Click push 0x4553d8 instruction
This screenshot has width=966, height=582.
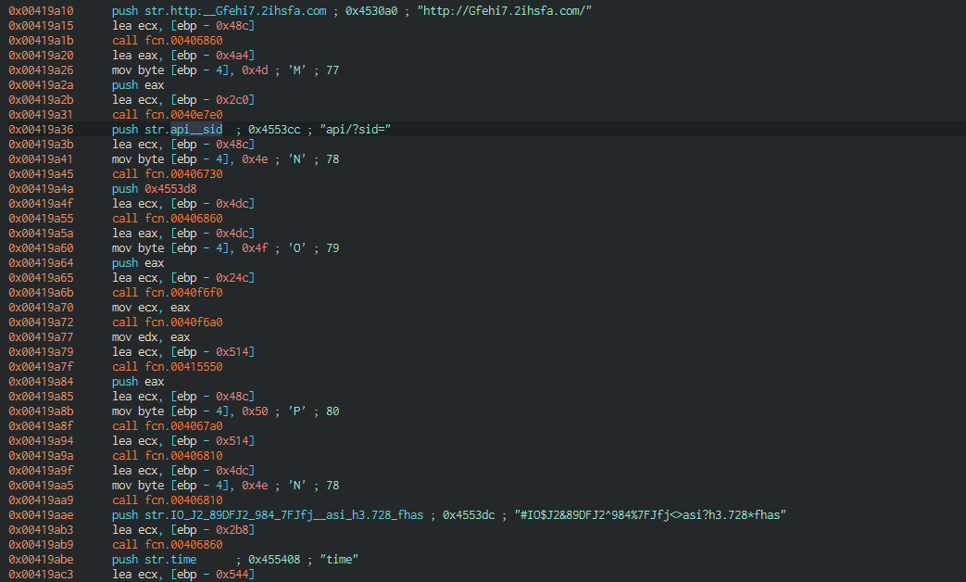tap(154, 188)
